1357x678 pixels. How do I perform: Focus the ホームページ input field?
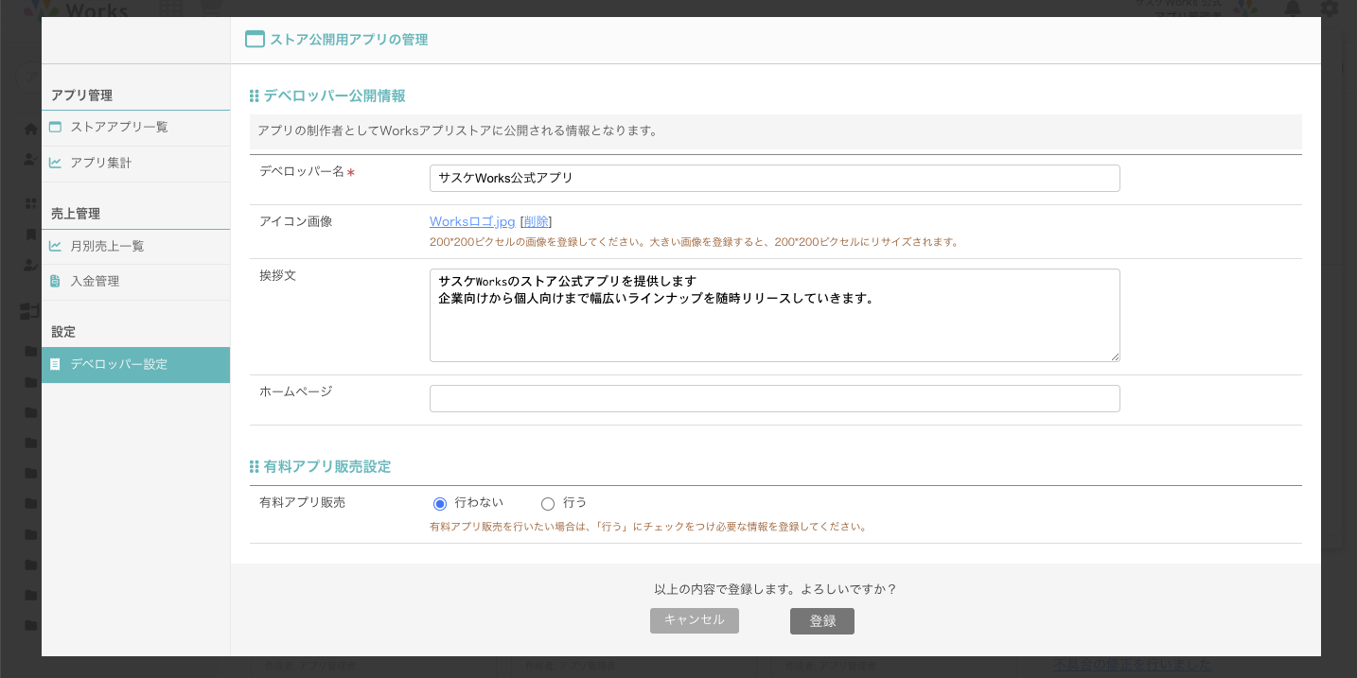click(774, 398)
